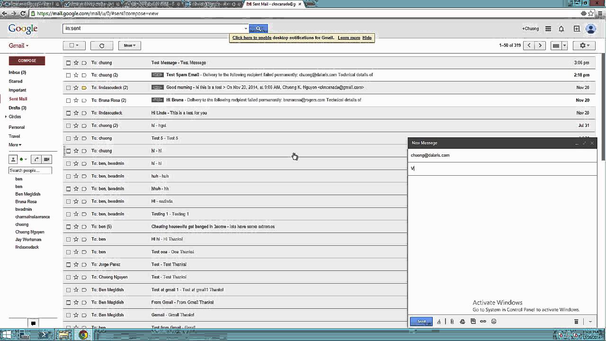Viewport: 606px width, 341px height.
Task: Click the Share plus-box icon
Action: (x=577, y=28)
